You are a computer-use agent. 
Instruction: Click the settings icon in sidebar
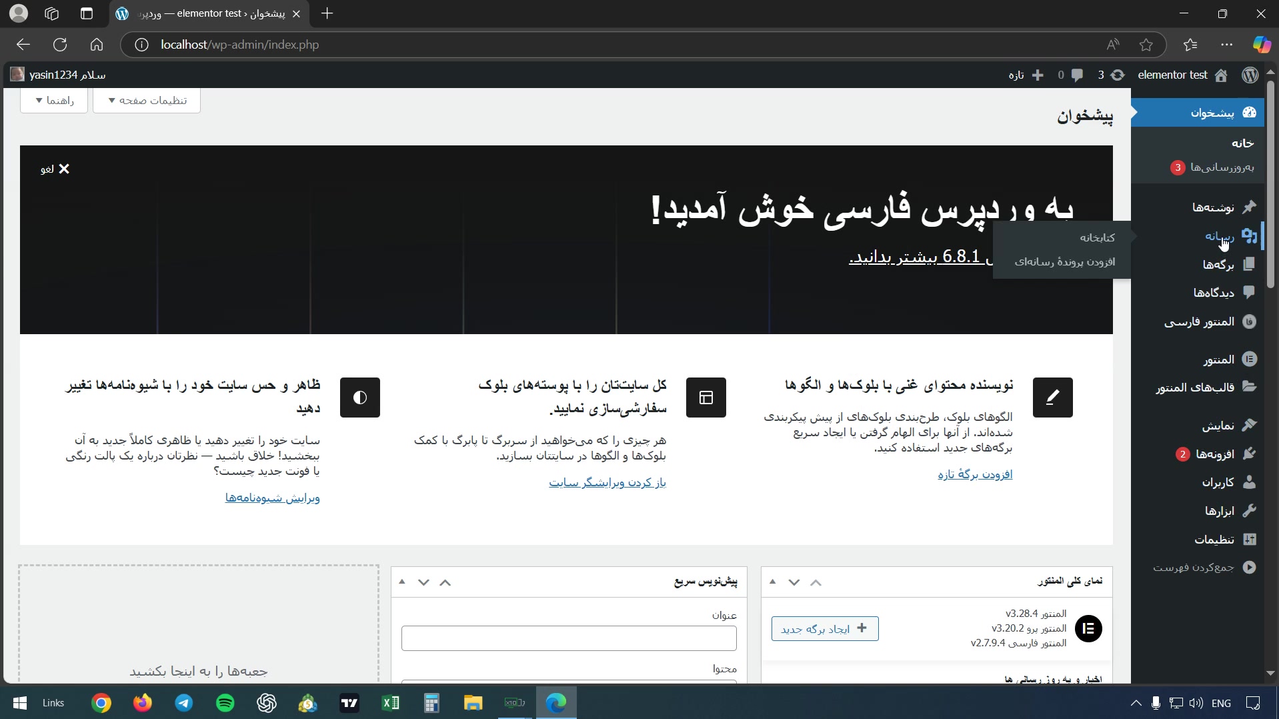pos(1249,539)
